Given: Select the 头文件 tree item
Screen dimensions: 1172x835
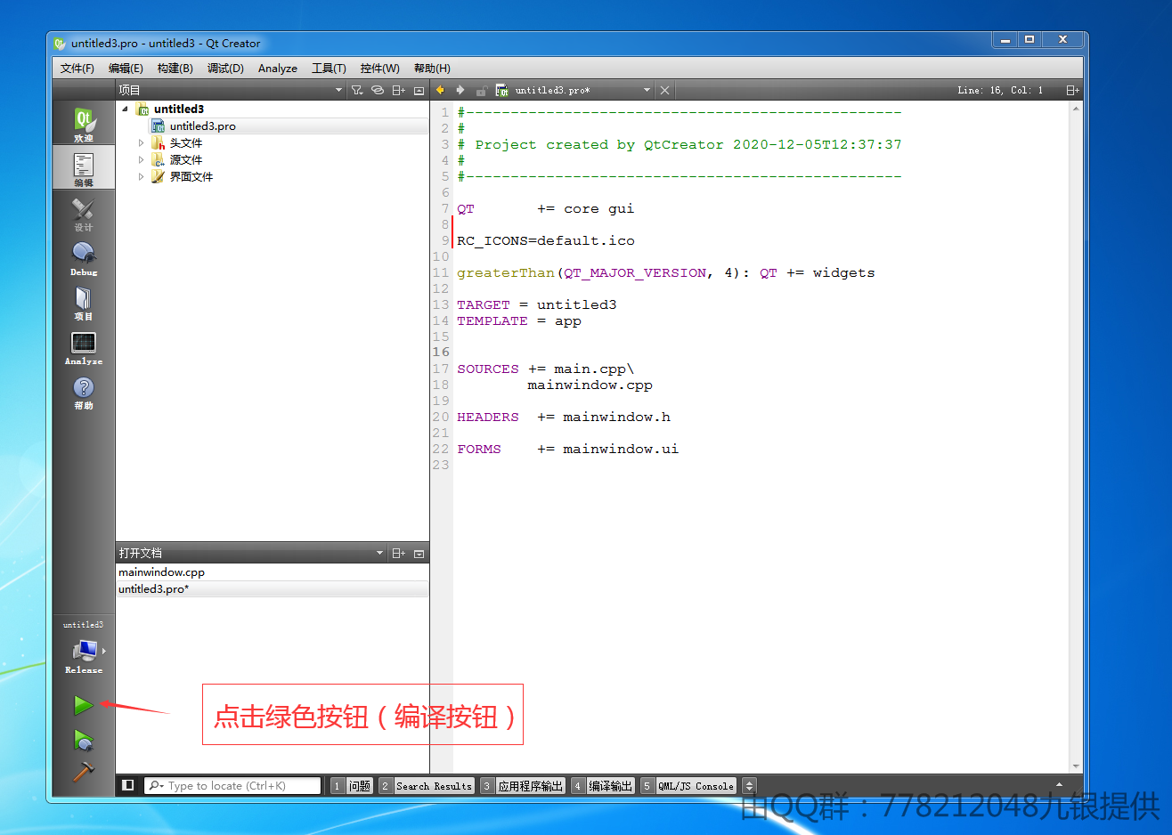Looking at the screenshot, I should (186, 142).
